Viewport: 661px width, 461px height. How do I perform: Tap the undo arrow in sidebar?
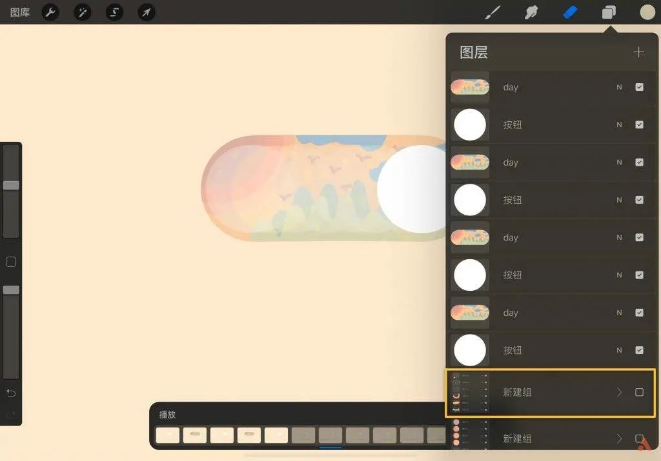(11, 393)
